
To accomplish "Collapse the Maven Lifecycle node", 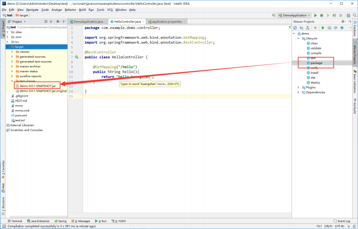I will 298,38.
